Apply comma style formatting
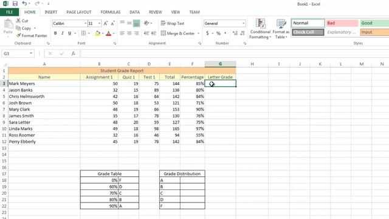Image resolution: width=389 pixels, height=219 pixels. [x=225, y=33]
